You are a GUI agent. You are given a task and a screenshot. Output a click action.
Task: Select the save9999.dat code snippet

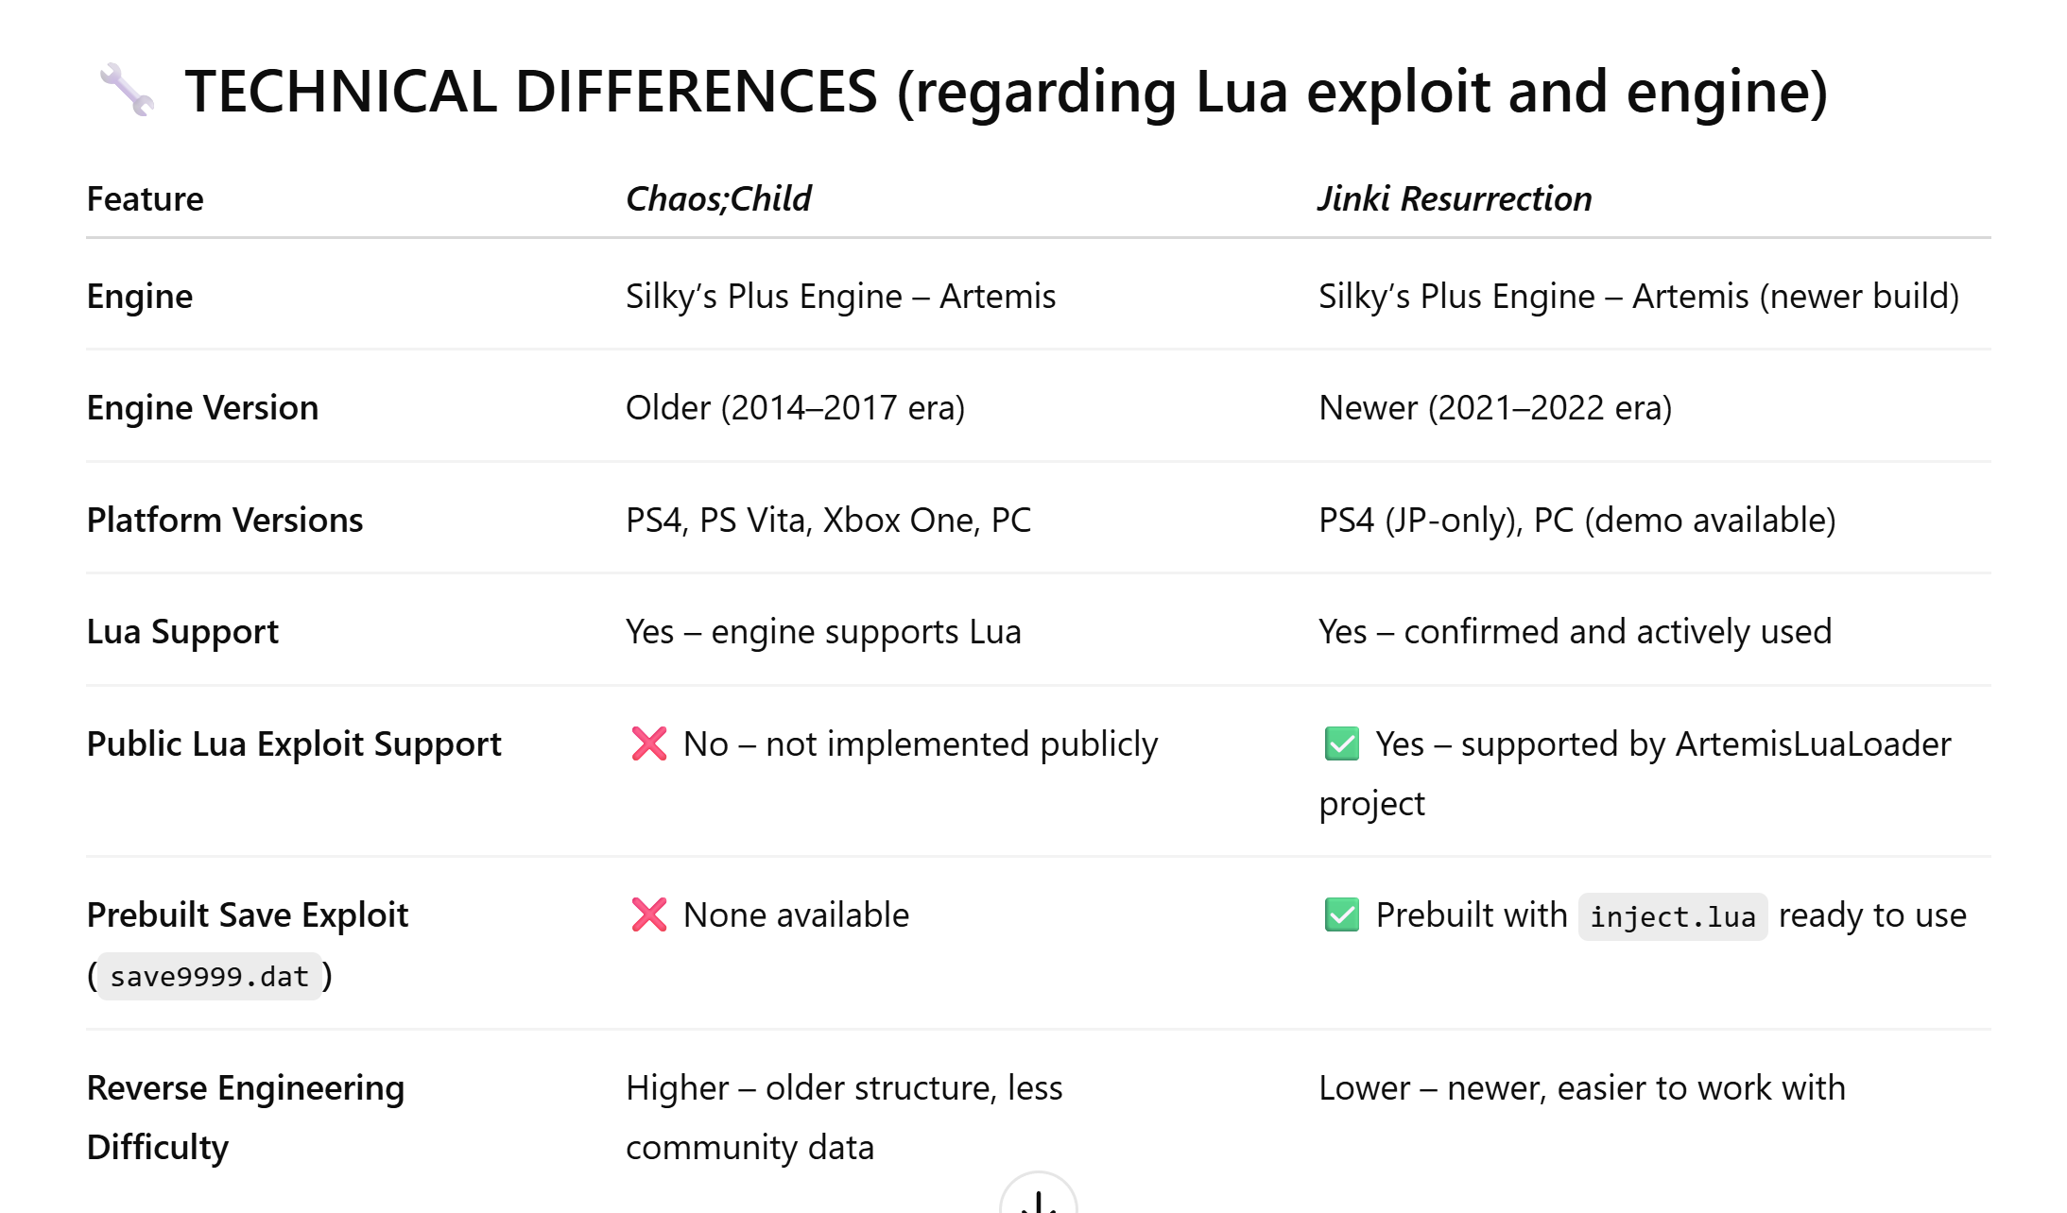point(210,976)
